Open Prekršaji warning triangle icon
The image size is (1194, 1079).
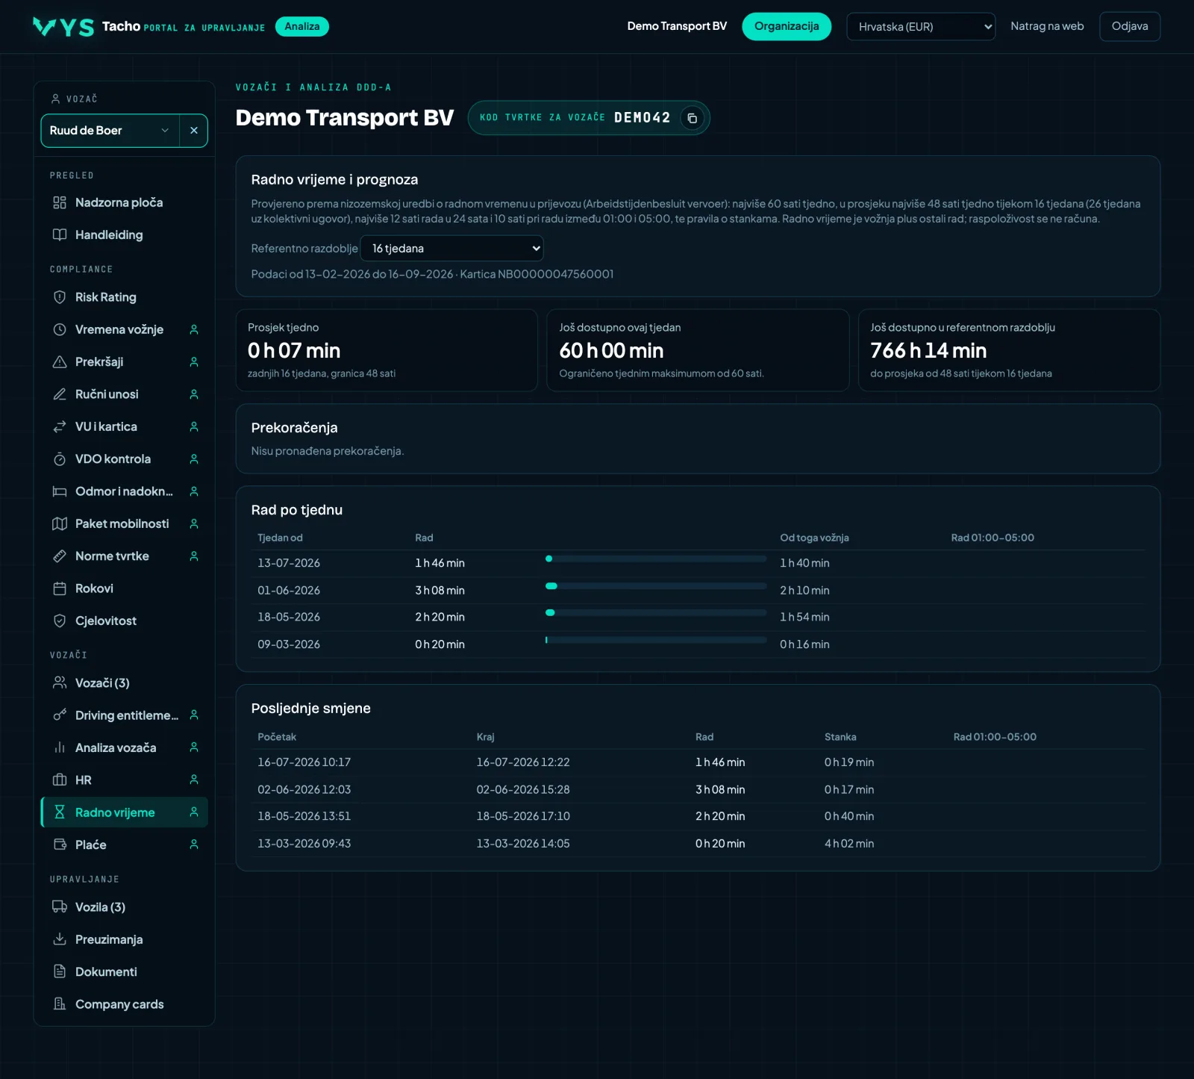(x=60, y=362)
